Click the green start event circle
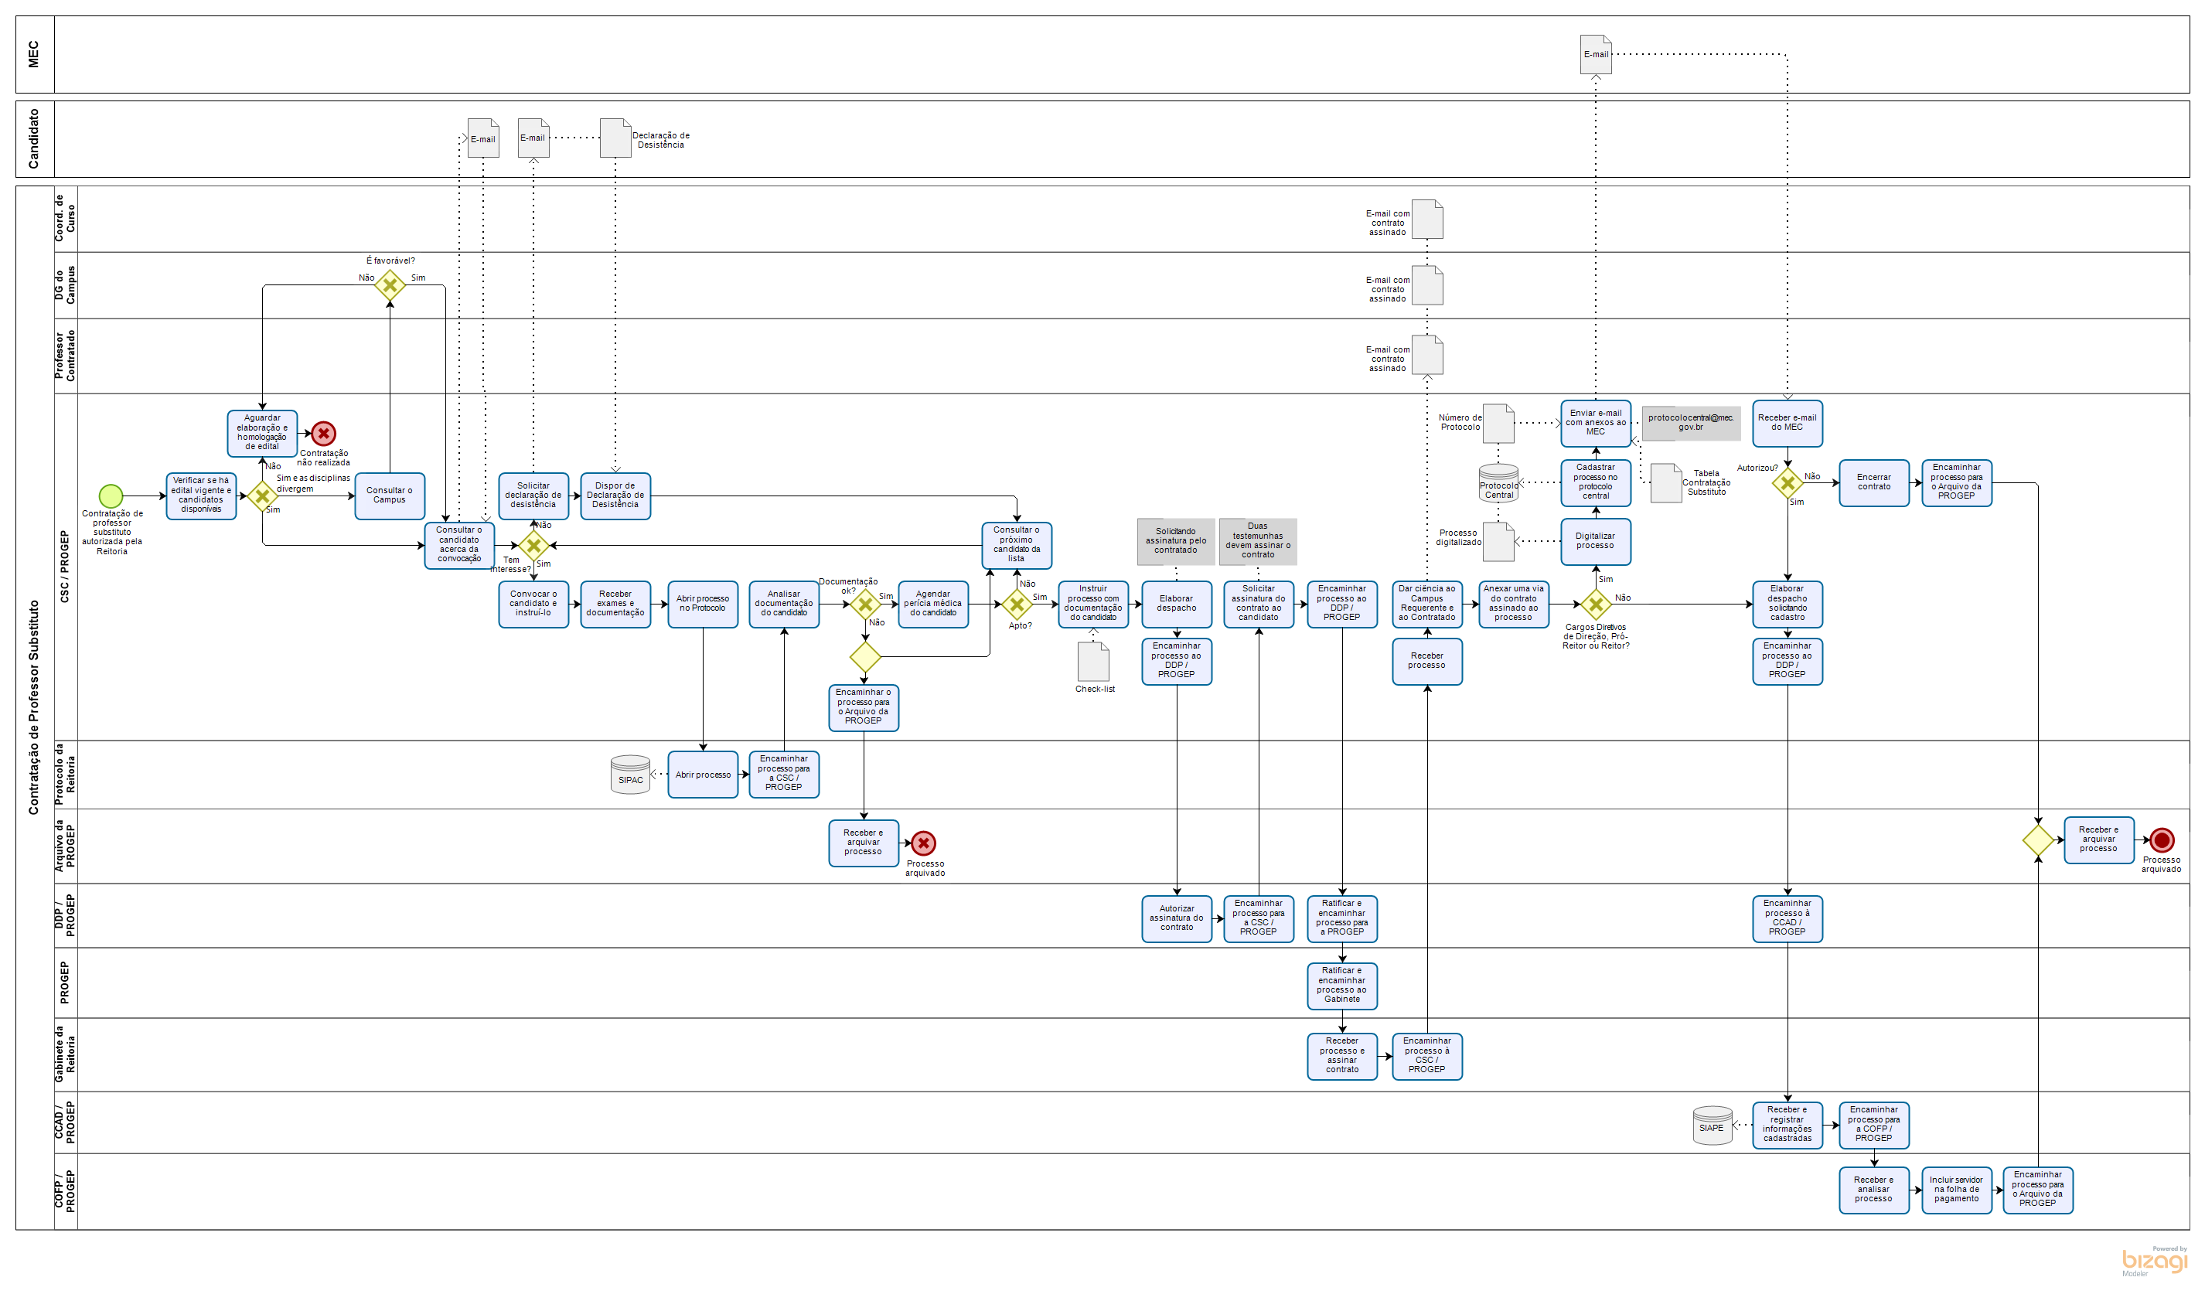This screenshot has height=1301, width=2205. [x=111, y=496]
